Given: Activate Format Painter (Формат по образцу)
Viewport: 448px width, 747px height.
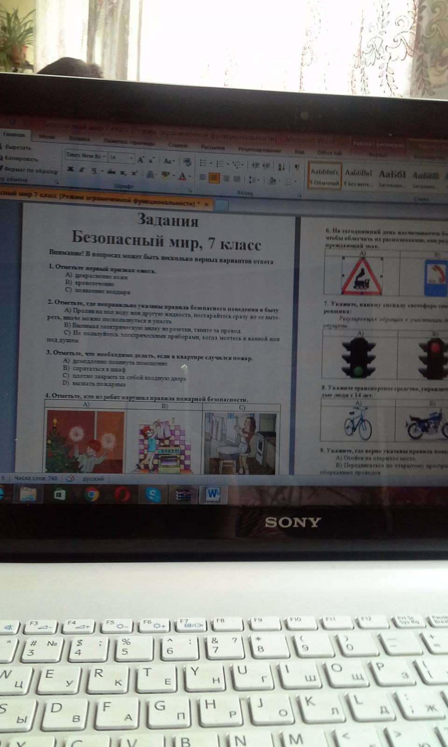Looking at the screenshot, I should point(28,170).
